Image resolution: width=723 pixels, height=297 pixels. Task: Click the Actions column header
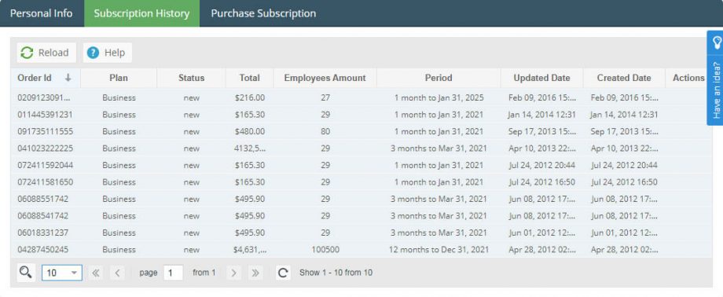pyautogui.click(x=688, y=78)
